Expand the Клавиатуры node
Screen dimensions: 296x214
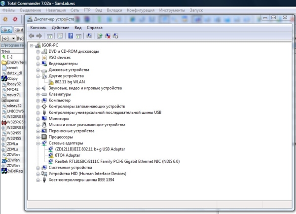(x=38, y=94)
